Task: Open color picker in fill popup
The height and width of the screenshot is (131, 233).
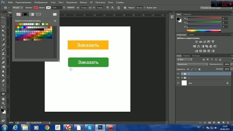Action: pos(55,14)
